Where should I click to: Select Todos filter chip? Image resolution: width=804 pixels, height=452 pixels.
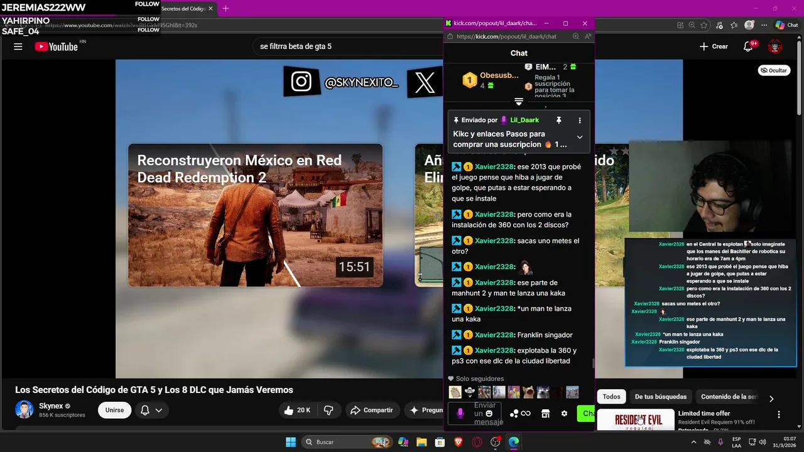(x=611, y=397)
